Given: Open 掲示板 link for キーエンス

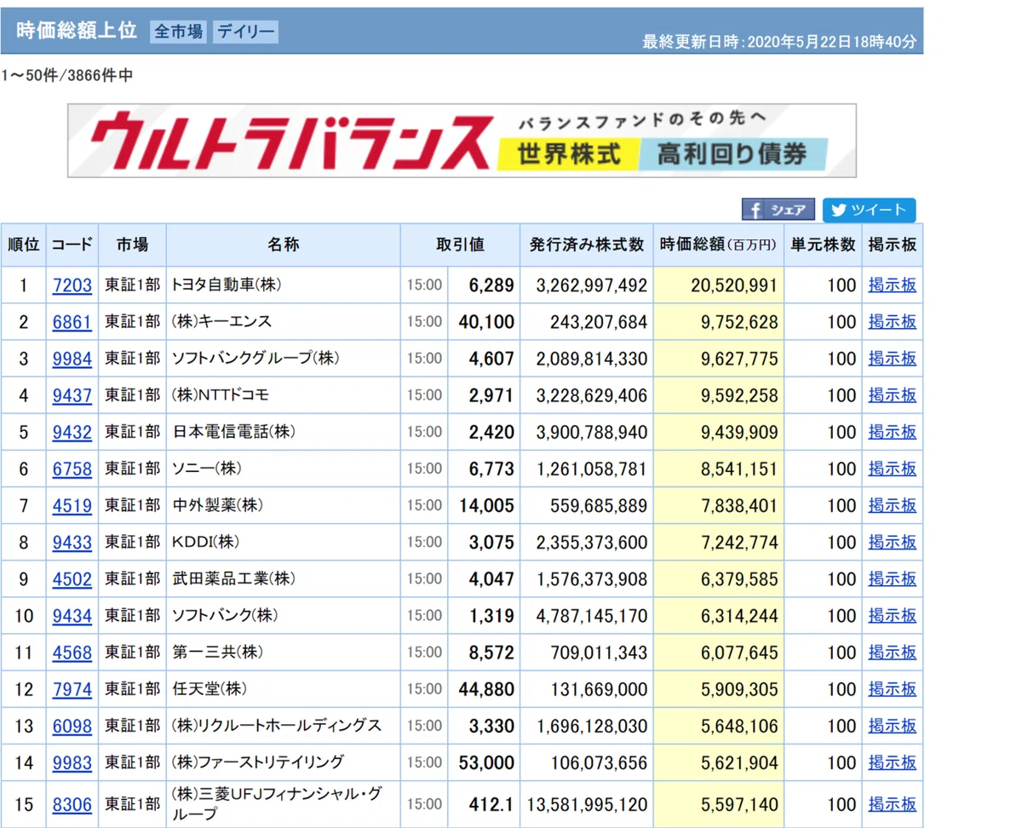Looking at the screenshot, I should 893,322.
